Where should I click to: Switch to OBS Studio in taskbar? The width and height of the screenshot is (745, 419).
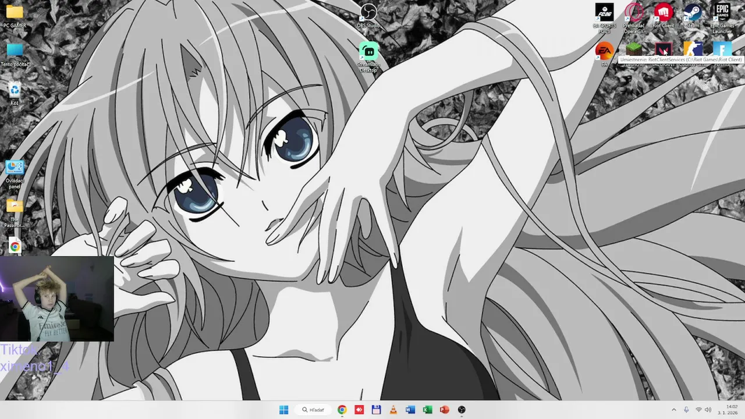coord(462,410)
